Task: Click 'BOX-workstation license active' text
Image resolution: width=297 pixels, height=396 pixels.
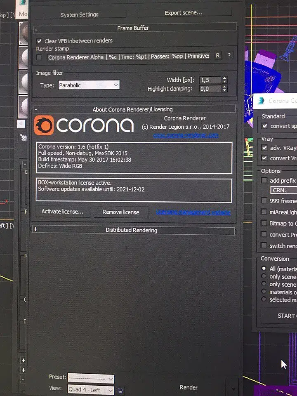Action: pyautogui.click(x=75, y=183)
